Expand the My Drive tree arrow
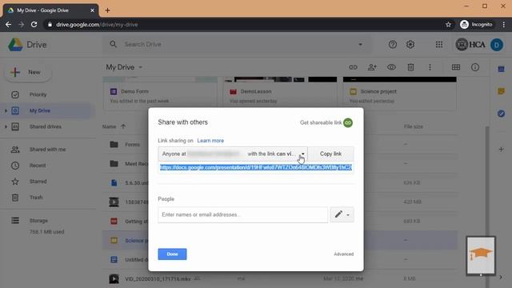 [6, 110]
